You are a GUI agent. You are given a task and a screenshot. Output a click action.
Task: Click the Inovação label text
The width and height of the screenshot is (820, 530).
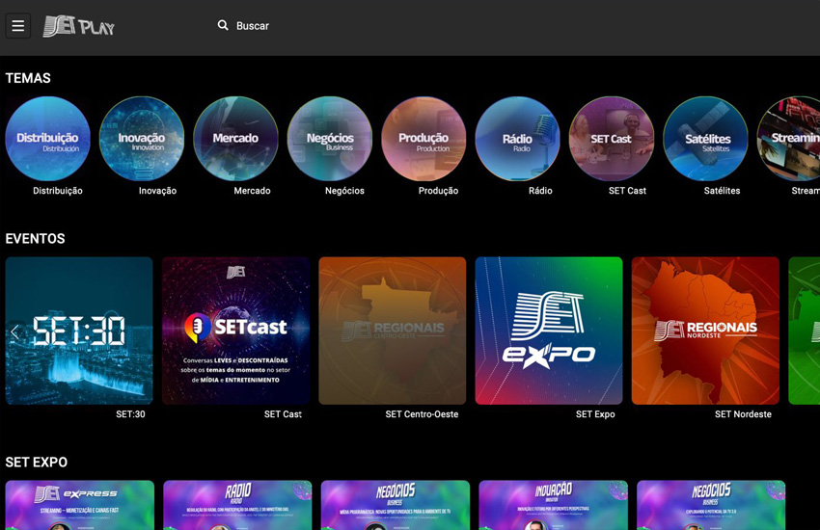[157, 191]
